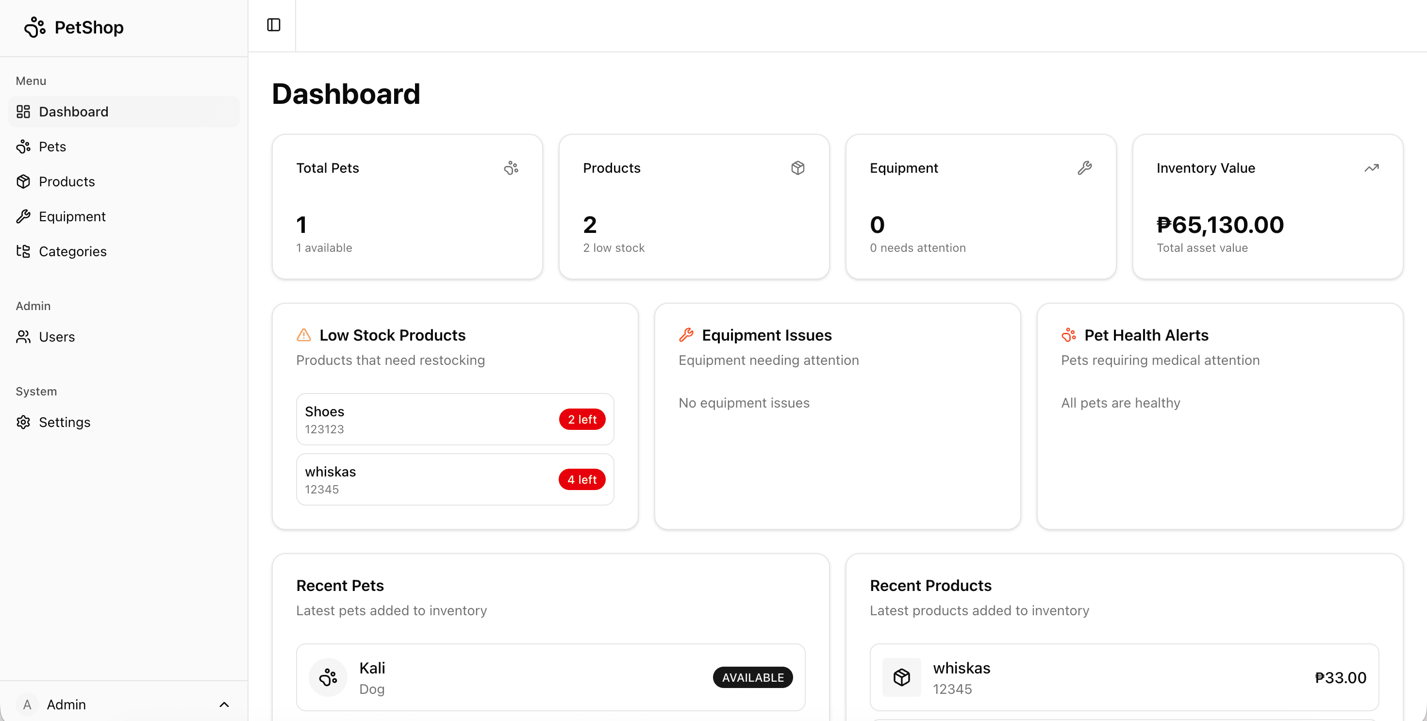The width and height of the screenshot is (1427, 721).
Task: Click the warning triangle icon by Low Stock Products
Action: [303, 335]
